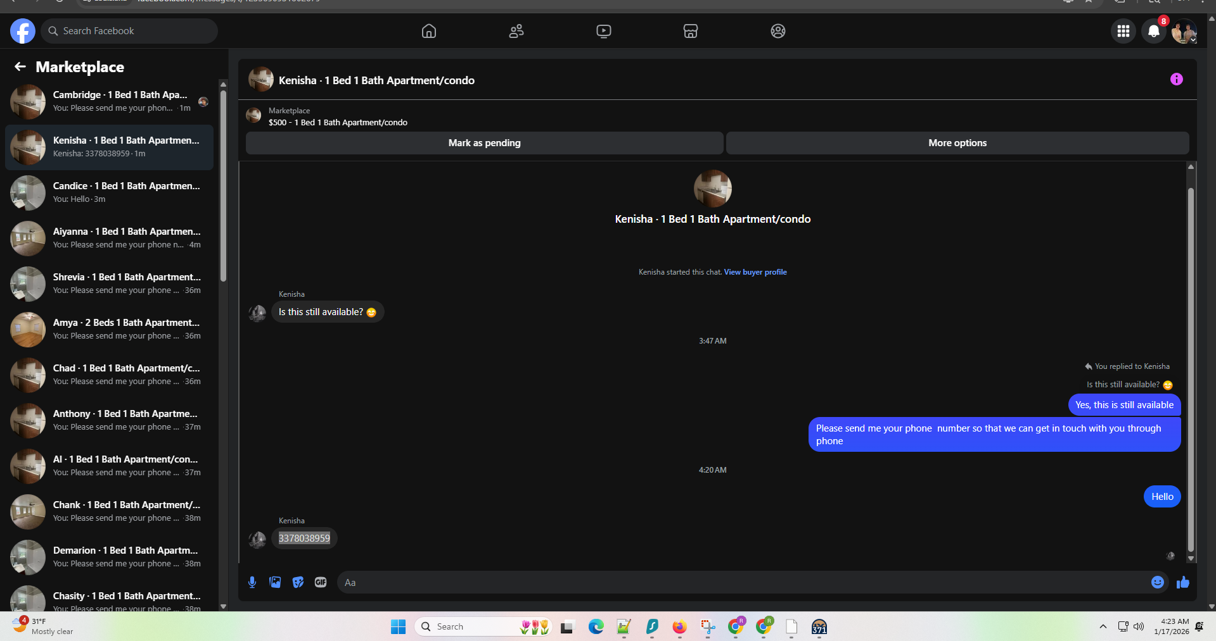The image size is (1216, 641).
Task: Choose a sticker icon
Action: (298, 582)
